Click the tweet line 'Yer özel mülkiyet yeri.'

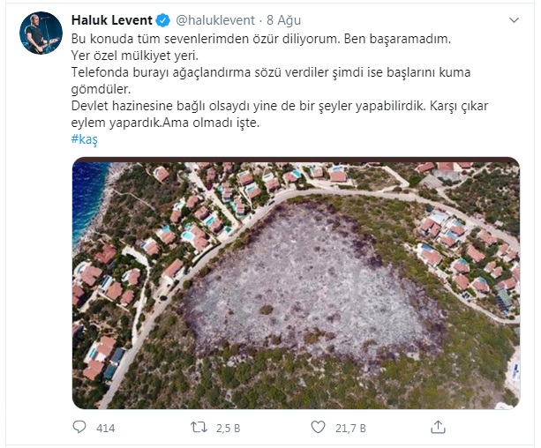pos(135,56)
